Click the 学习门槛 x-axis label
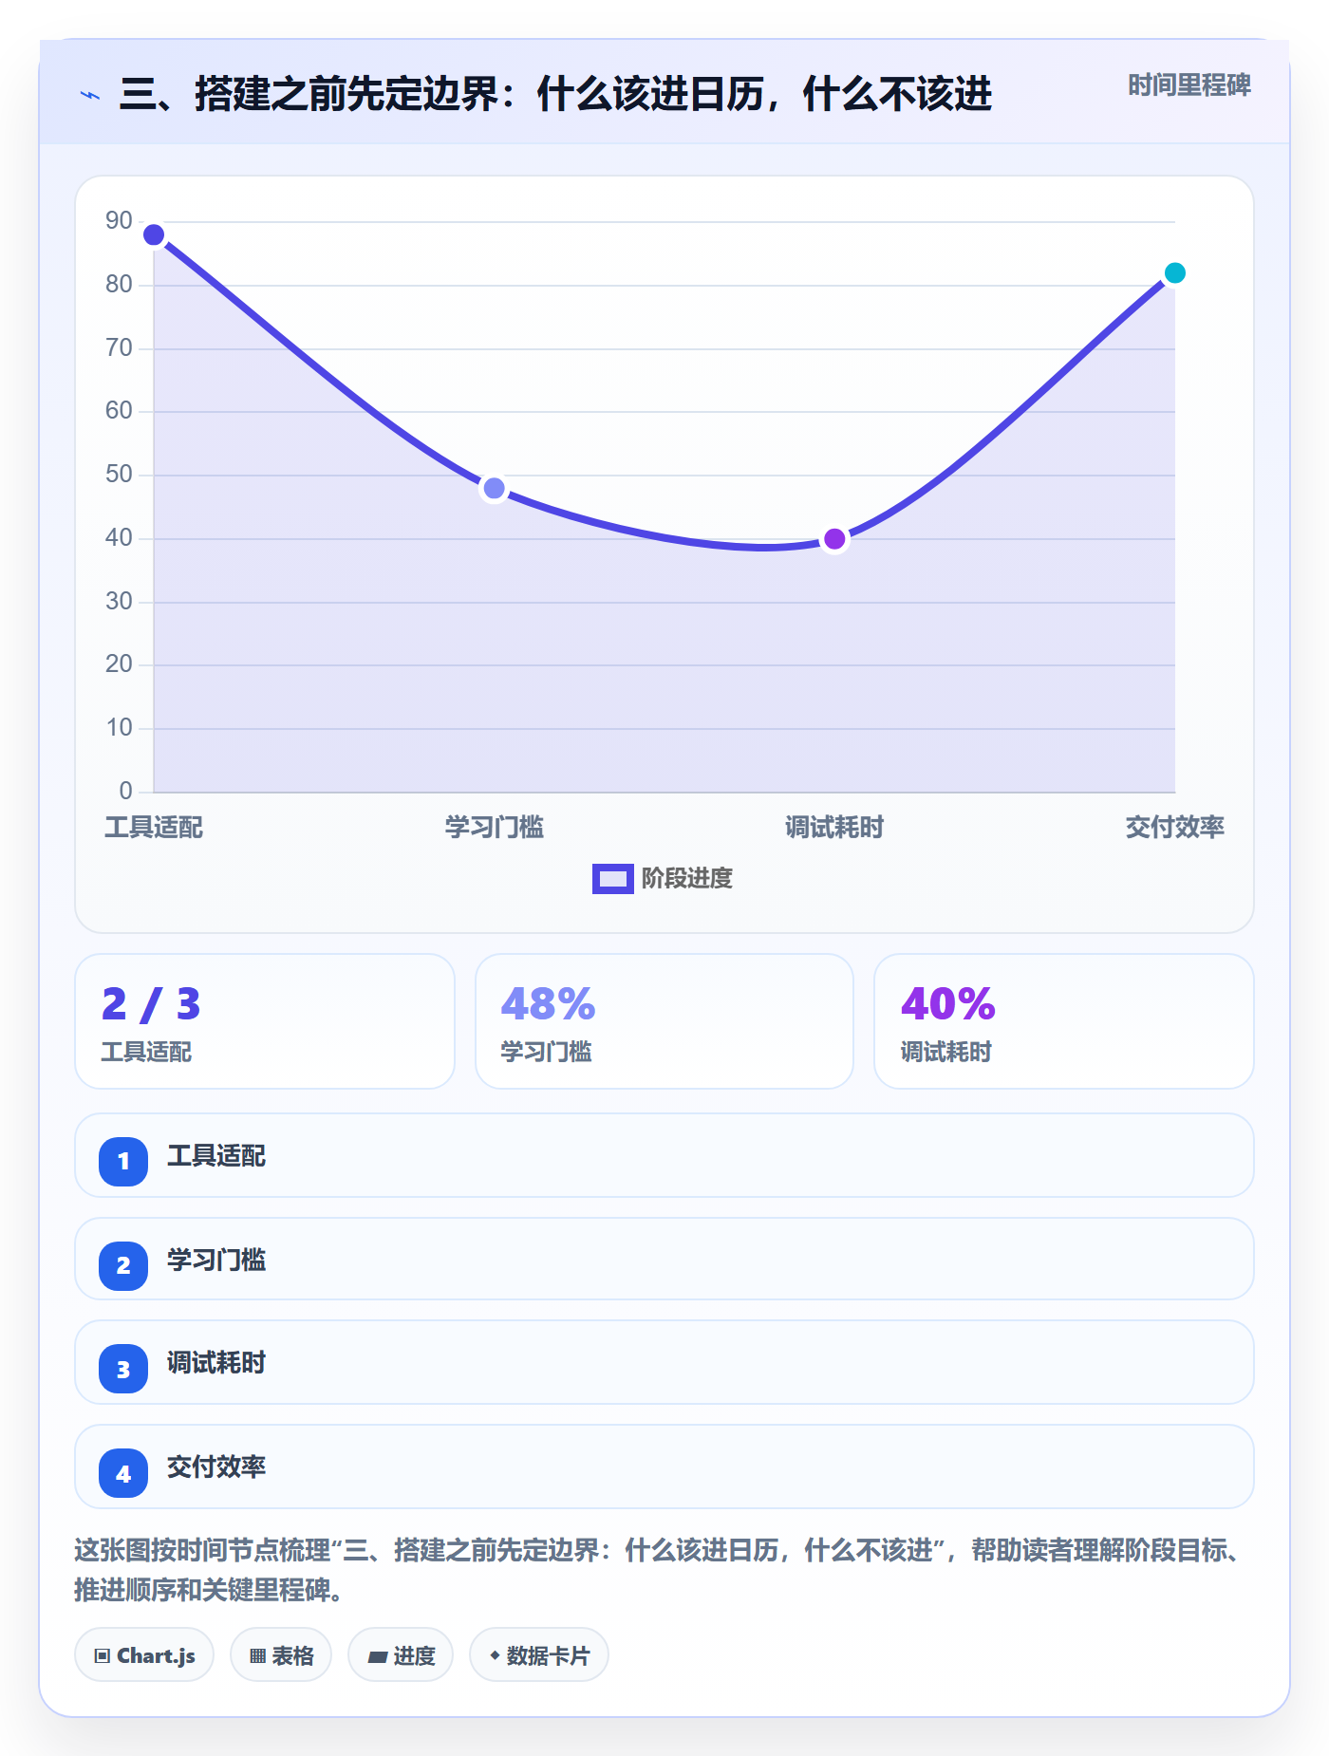Image resolution: width=1329 pixels, height=1756 pixels. tap(494, 828)
